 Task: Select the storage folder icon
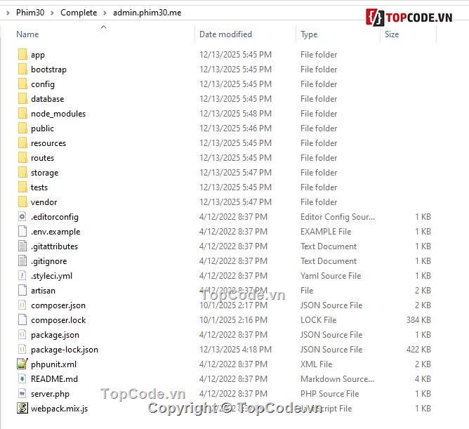click(x=22, y=173)
